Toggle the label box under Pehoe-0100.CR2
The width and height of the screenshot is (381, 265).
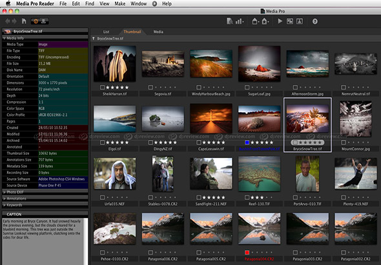pyautogui.click(x=102, y=253)
